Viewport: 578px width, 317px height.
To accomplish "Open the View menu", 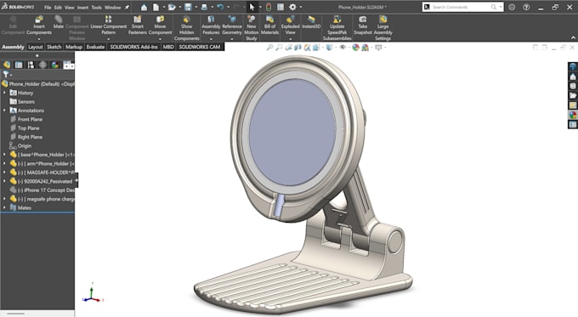I will tap(70, 8).
